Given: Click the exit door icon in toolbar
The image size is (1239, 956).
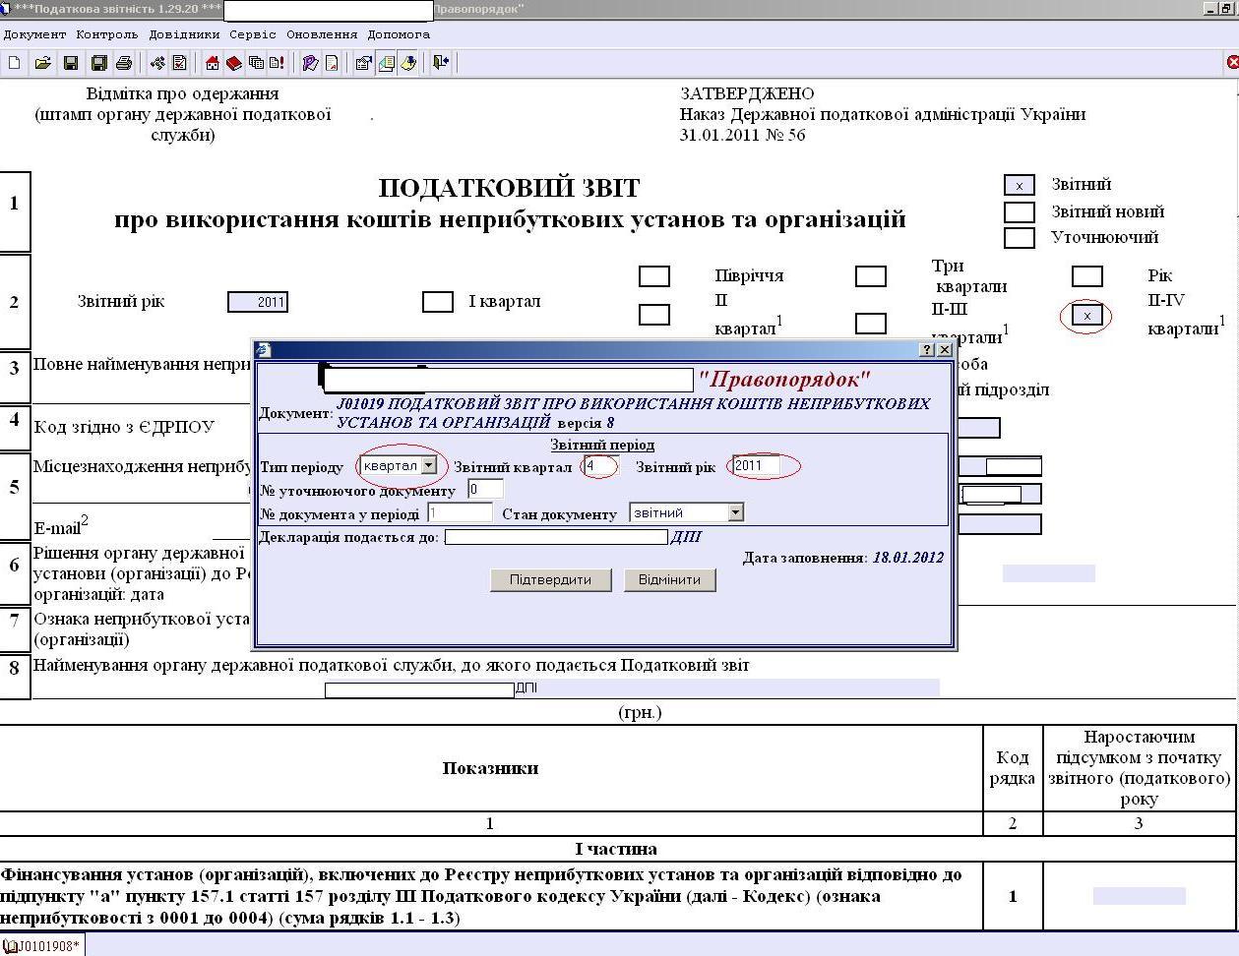Looking at the screenshot, I should pyautogui.click(x=441, y=63).
